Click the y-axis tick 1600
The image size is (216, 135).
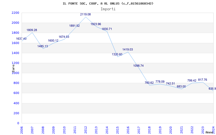coord(15,43)
